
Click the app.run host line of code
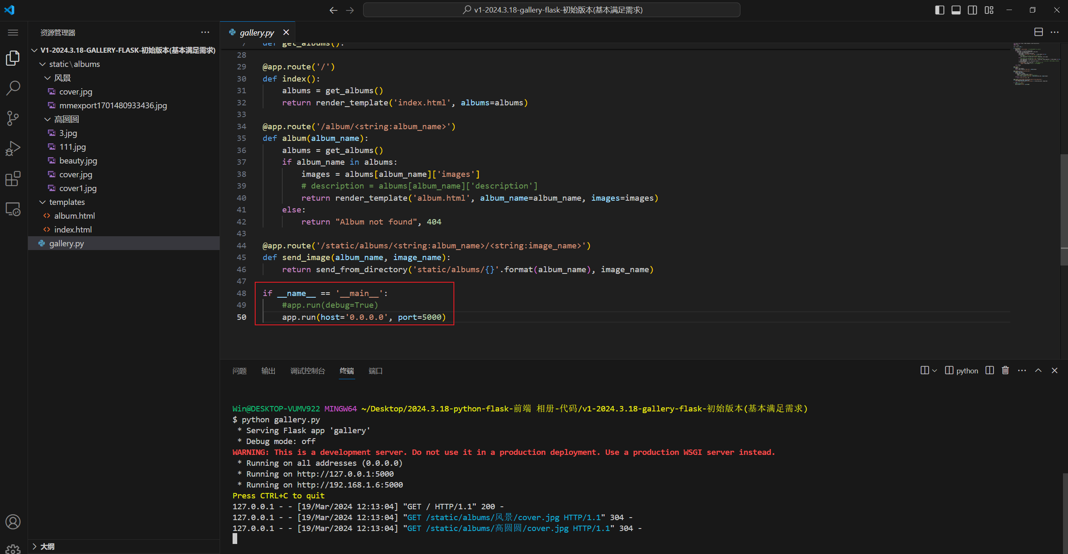[x=364, y=317]
